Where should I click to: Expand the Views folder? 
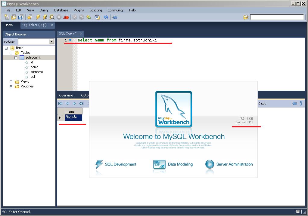click(11, 82)
